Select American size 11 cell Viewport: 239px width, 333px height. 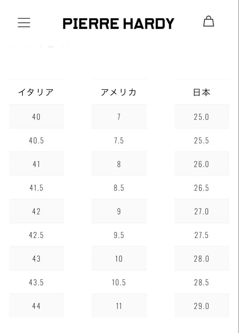(x=119, y=306)
